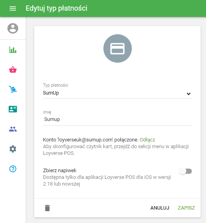Open the Inventory cart icon section

point(13,89)
